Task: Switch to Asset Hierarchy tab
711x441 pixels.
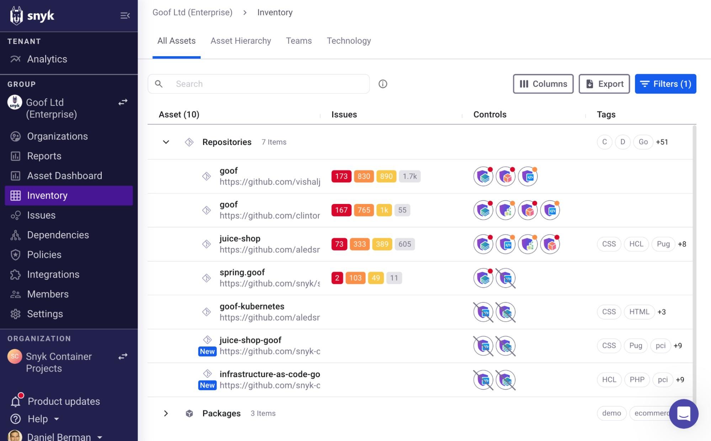Action: [x=241, y=41]
